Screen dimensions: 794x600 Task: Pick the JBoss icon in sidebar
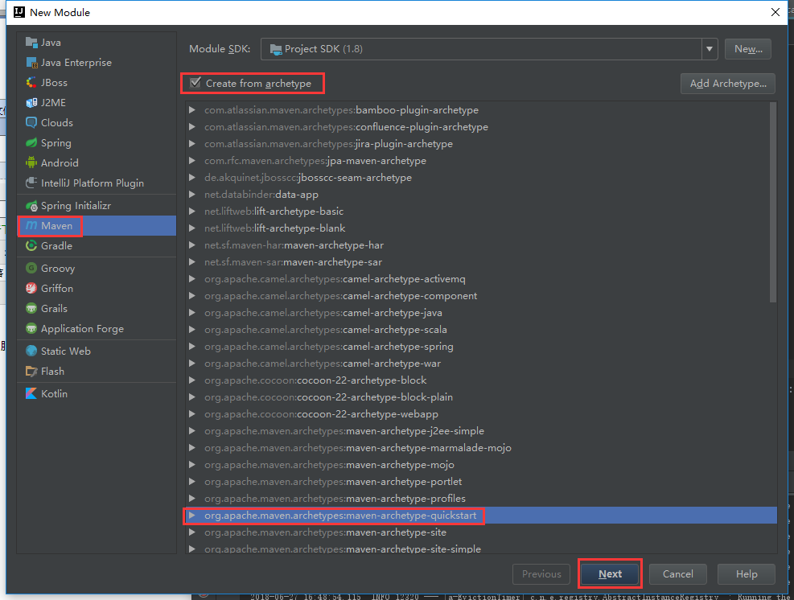pos(31,83)
